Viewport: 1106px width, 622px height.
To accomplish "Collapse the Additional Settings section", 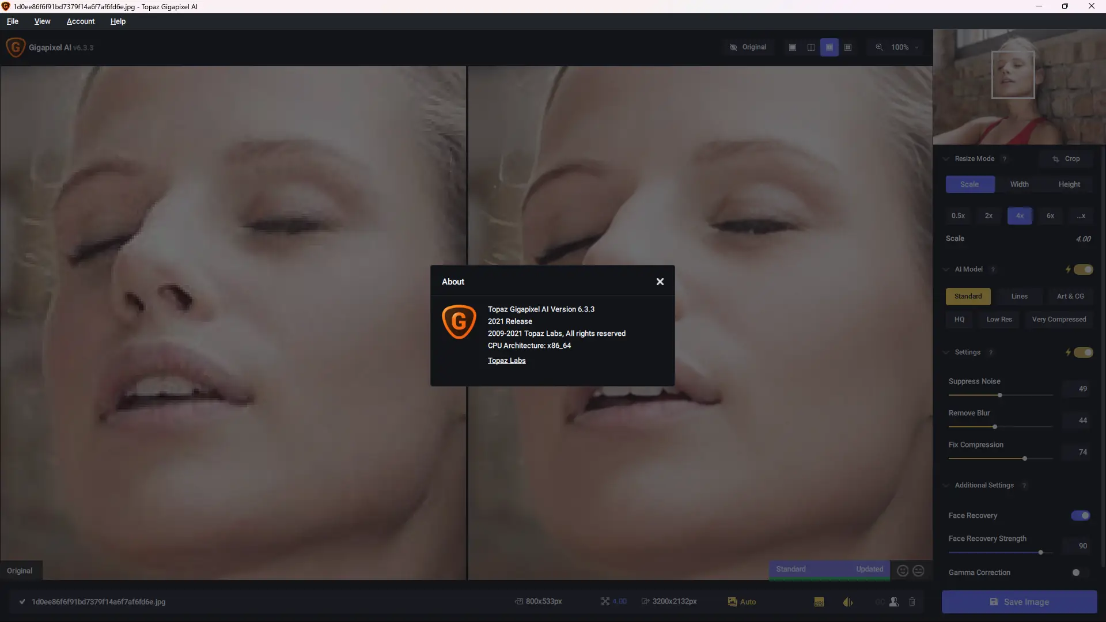I will pos(946,486).
